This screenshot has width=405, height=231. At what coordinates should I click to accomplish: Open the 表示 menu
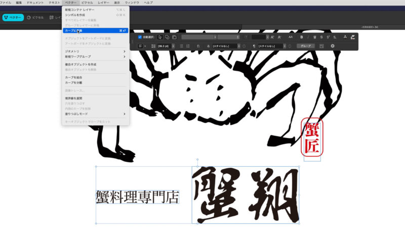[117, 3]
